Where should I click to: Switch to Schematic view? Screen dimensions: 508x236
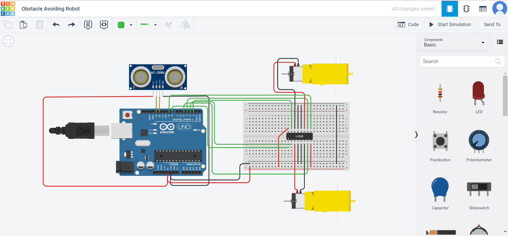click(466, 9)
